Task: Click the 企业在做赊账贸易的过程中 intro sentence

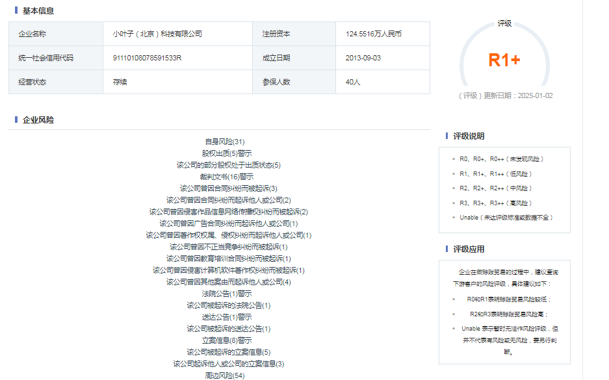Action: coord(506,278)
